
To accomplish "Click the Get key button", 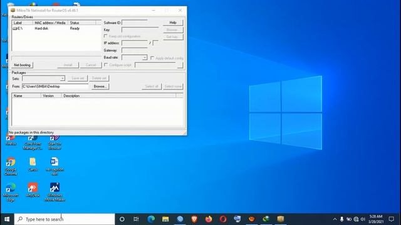I will point(173,37).
